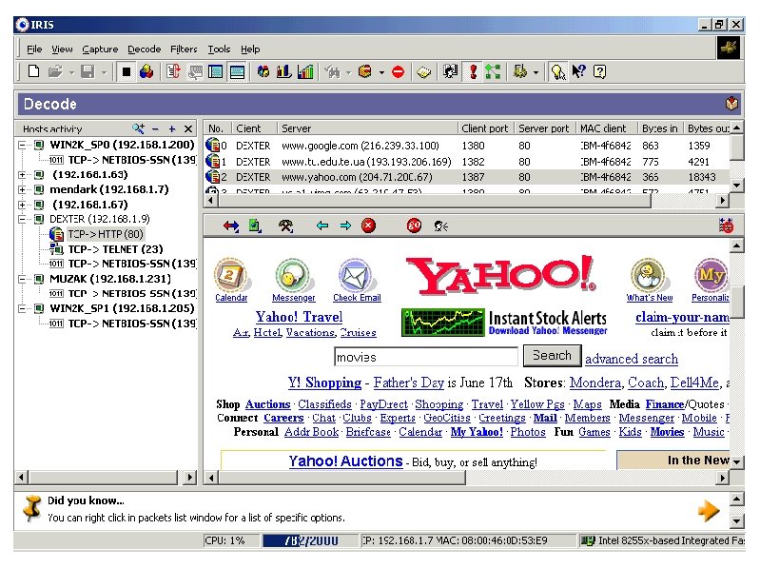
Task: Click the web viewer horizontal scrollbar thumb
Action: 342,478
